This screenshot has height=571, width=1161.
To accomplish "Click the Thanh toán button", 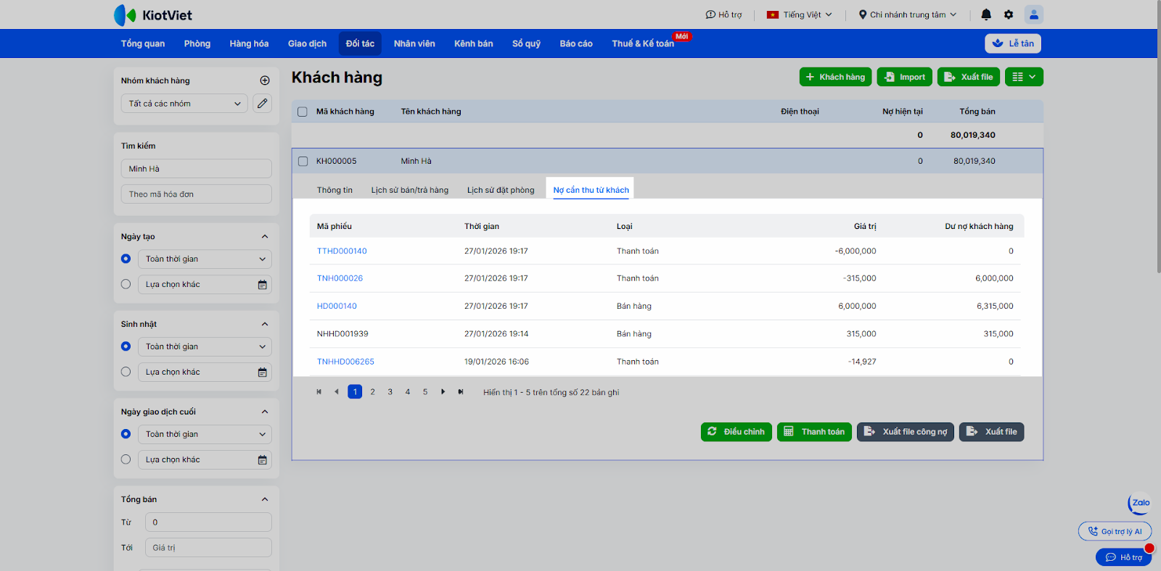I will pos(814,432).
